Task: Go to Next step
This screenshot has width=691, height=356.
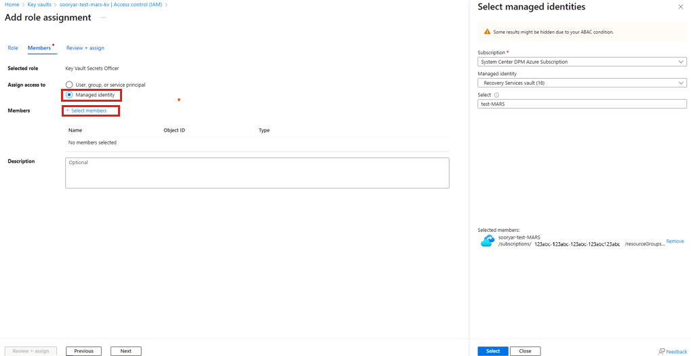Action: pyautogui.click(x=126, y=351)
